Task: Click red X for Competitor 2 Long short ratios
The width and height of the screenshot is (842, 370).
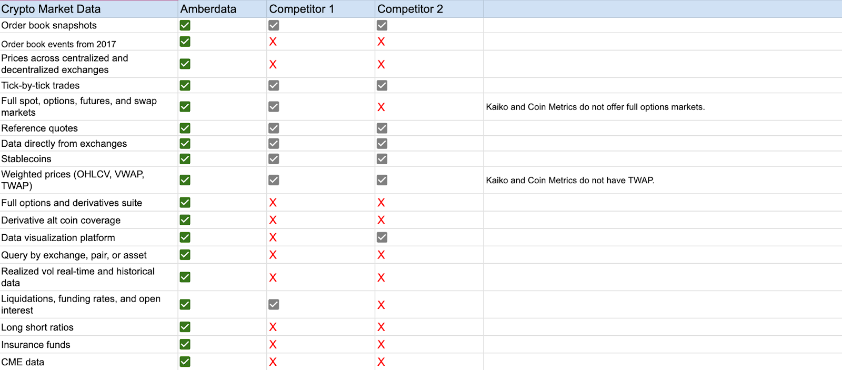Action: (x=381, y=327)
